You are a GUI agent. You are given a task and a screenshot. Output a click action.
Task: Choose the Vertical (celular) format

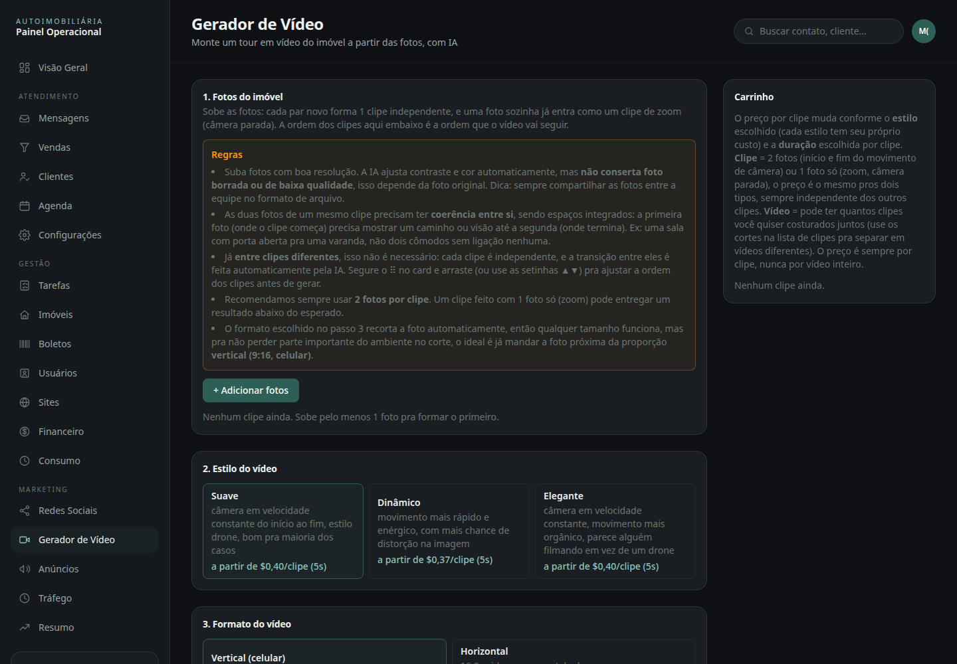tap(324, 651)
